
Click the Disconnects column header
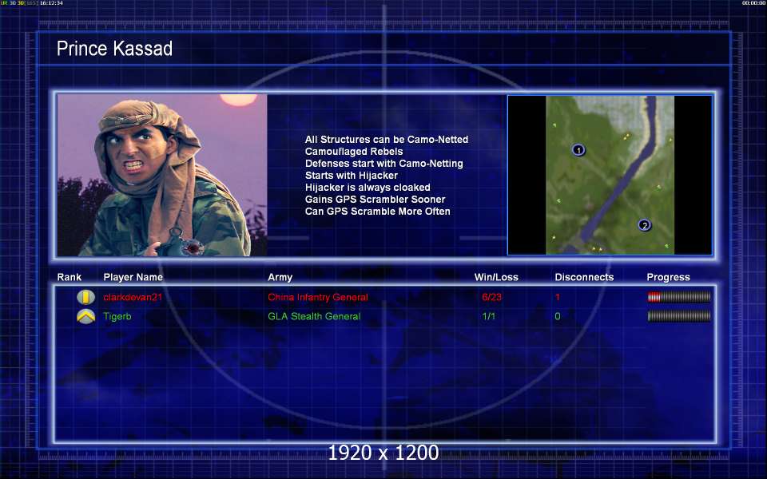click(x=584, y=277)
